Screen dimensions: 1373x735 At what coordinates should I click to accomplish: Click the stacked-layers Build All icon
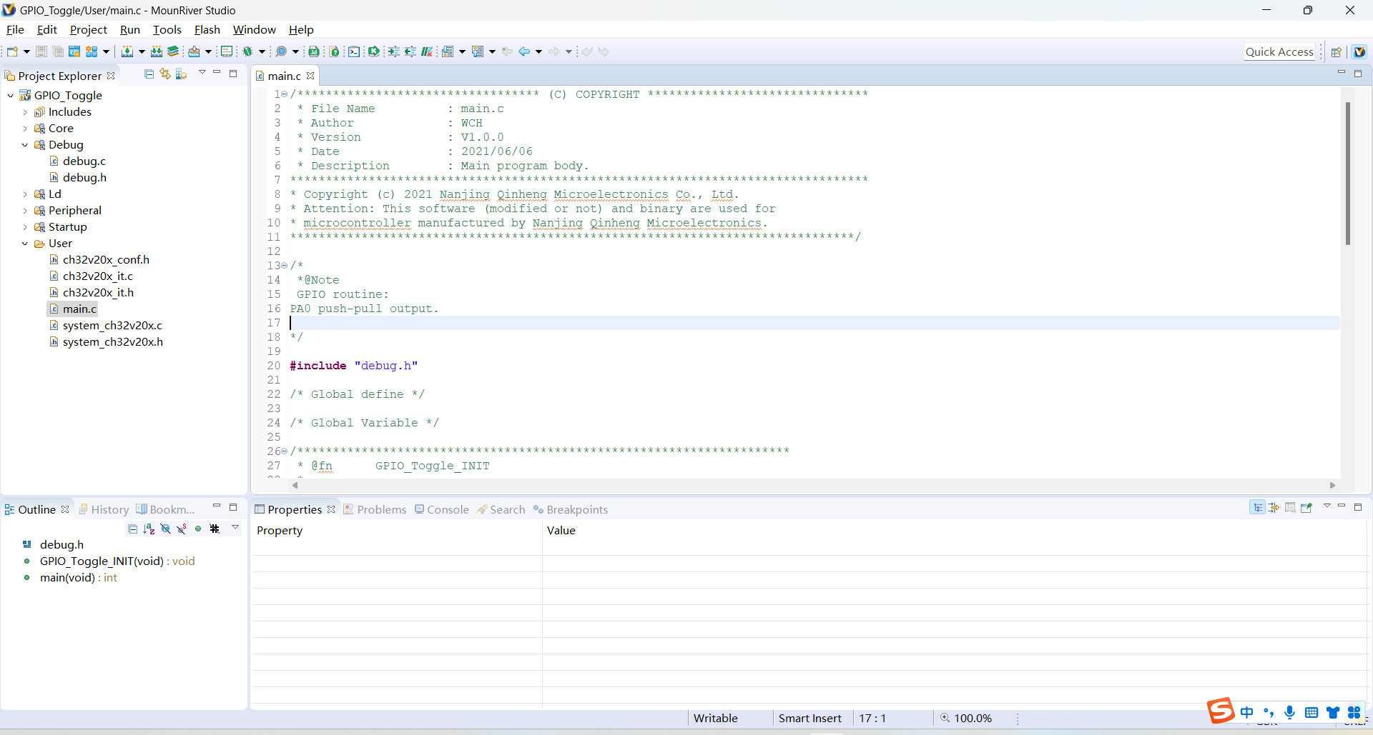(x=173, y=51)
